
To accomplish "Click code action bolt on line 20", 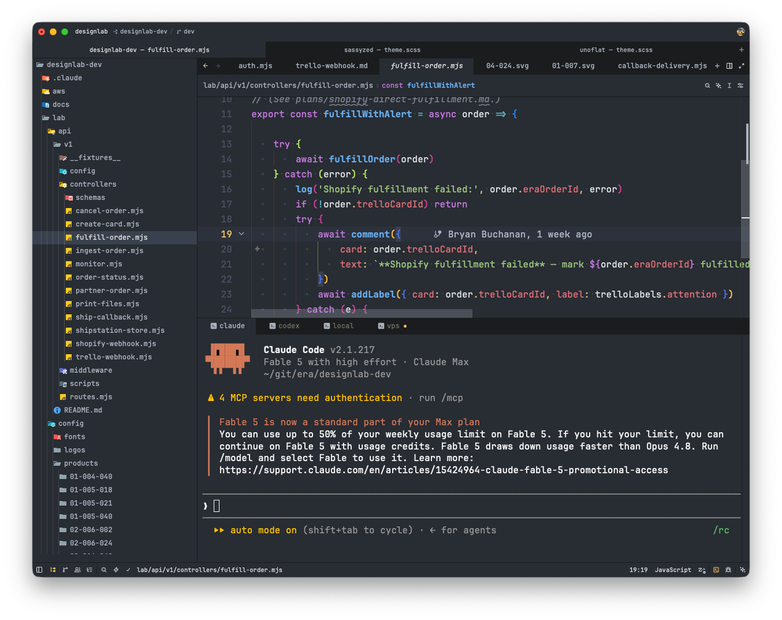I will tap(258, 249).
